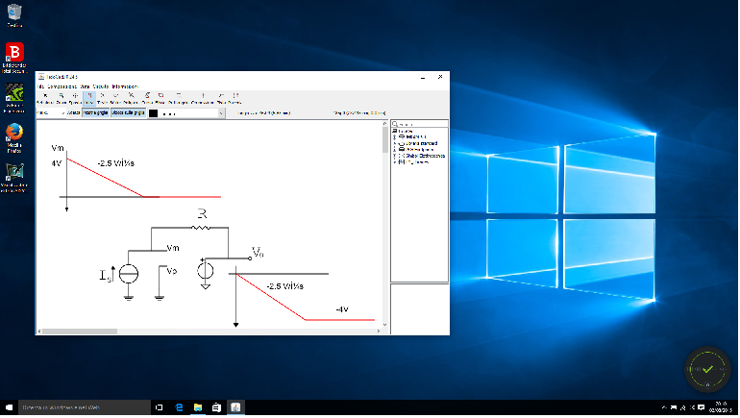This screenshot has height=418, width=740.
Task: Click the library search field
Action: (x=421, y=125)
